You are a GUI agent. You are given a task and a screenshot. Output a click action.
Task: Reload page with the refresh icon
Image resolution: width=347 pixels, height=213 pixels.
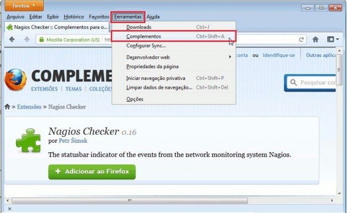point(301,40)
